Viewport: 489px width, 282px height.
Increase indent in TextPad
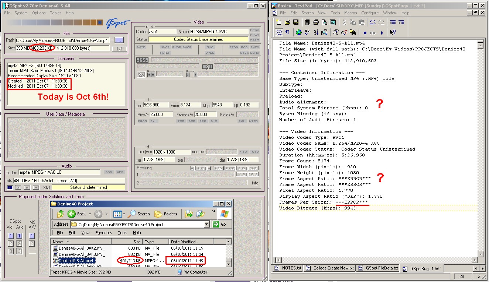[x=401, y=22]
